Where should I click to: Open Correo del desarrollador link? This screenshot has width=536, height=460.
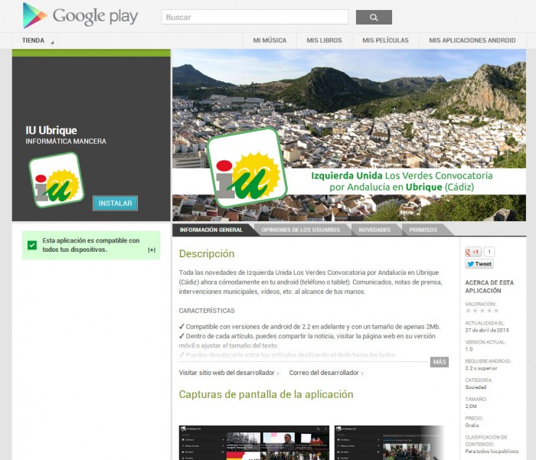[326, 373]
